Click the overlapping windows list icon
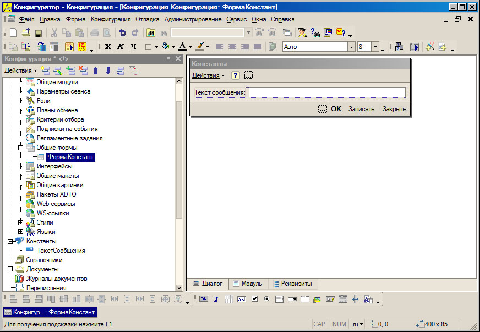 (287, 32)
